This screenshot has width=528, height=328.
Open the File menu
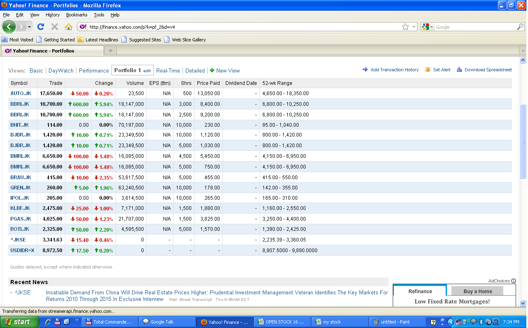point(6,15)
